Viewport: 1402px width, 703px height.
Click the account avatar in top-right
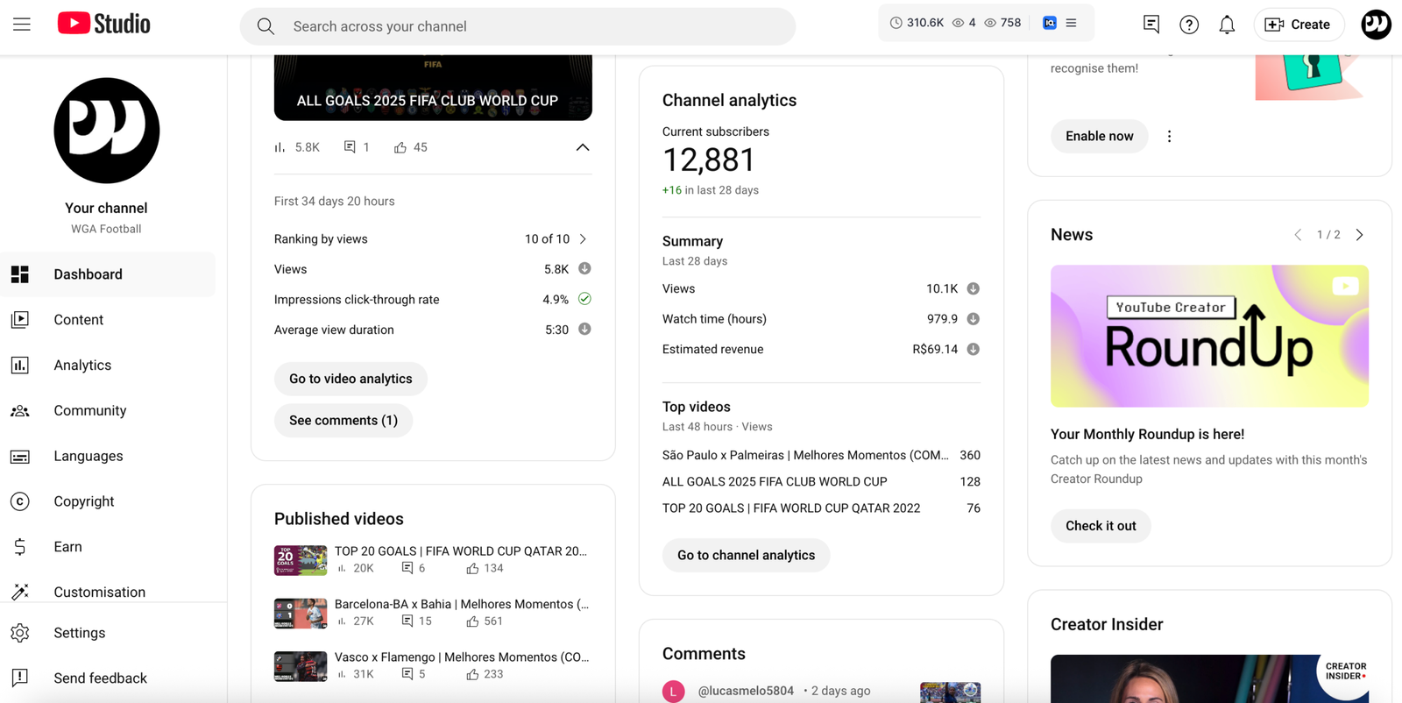(x=1376, y=25)
